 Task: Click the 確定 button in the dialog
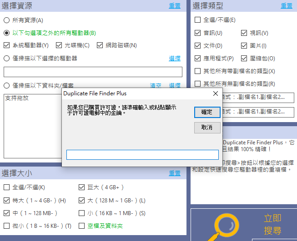point(207,112)
